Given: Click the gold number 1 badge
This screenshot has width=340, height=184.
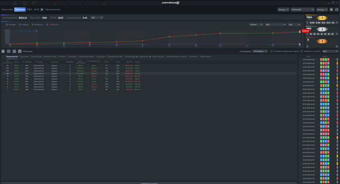Looking at the screenshot, I should pos(322,18).
